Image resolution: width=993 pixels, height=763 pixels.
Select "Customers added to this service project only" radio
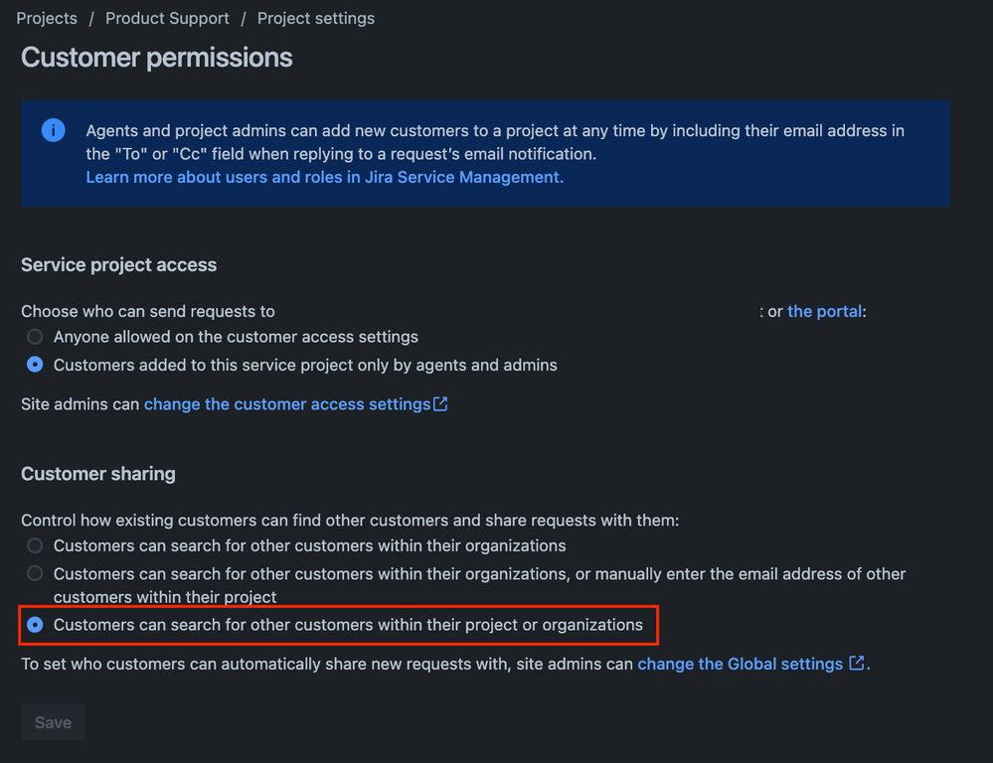35,365
